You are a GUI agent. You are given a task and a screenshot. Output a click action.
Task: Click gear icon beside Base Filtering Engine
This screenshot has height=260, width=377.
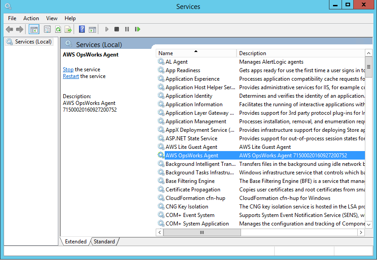click(x=161, y=181)
